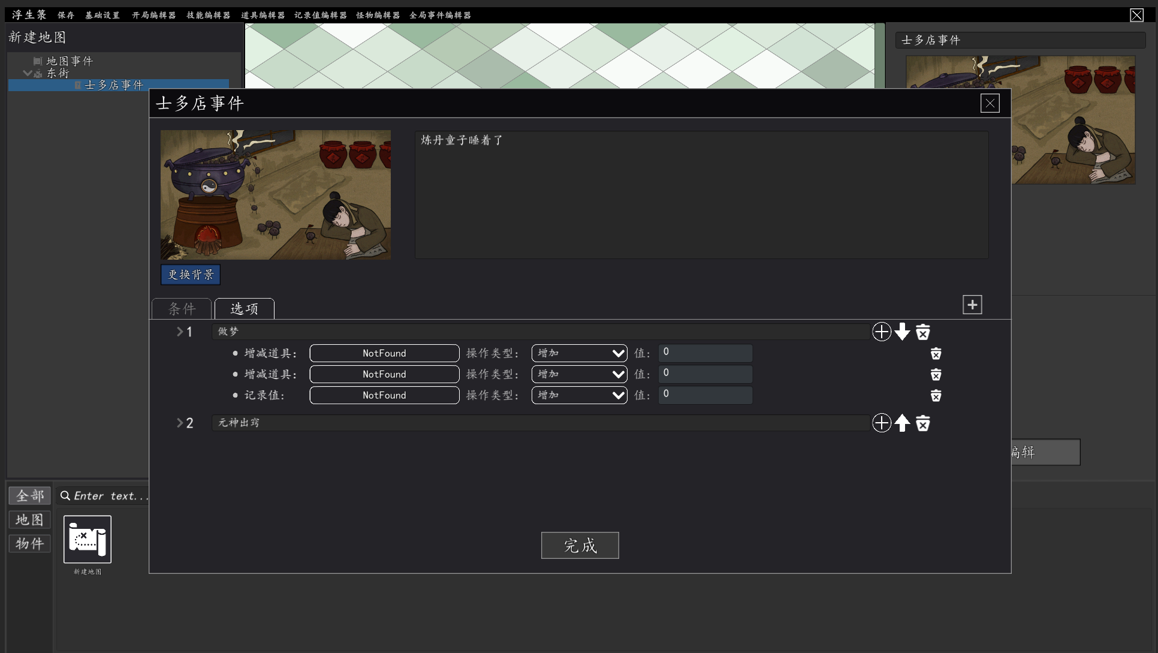Image resolution: width=1158 pixels, height=653 pixels.
Task: Move option 2 up with arrow icon
Action: 902,423
